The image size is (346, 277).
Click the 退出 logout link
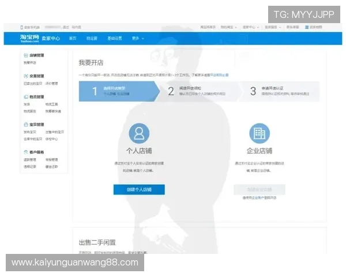(66, 27)
